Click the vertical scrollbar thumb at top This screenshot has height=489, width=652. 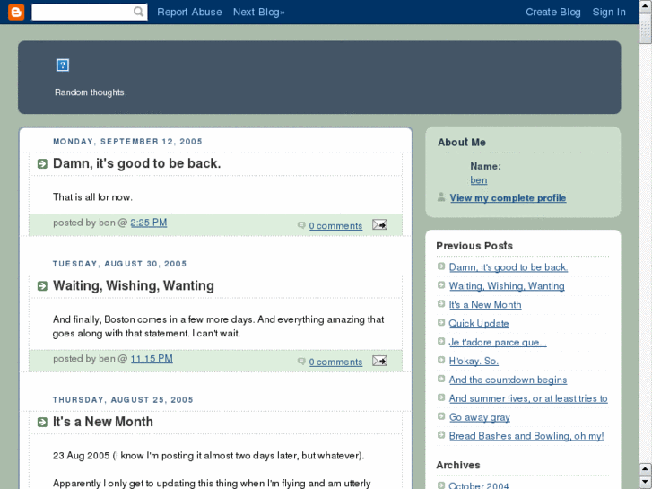[646, 29]
